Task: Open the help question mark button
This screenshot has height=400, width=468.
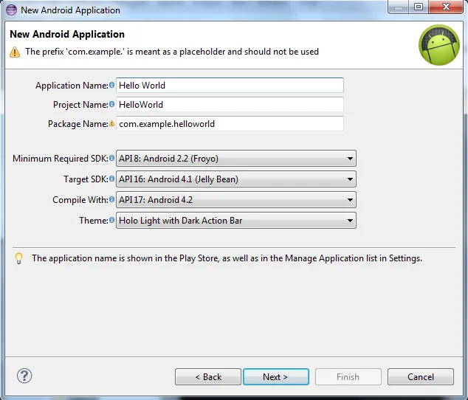Action: pyautogui.click(x=24, y=376)
